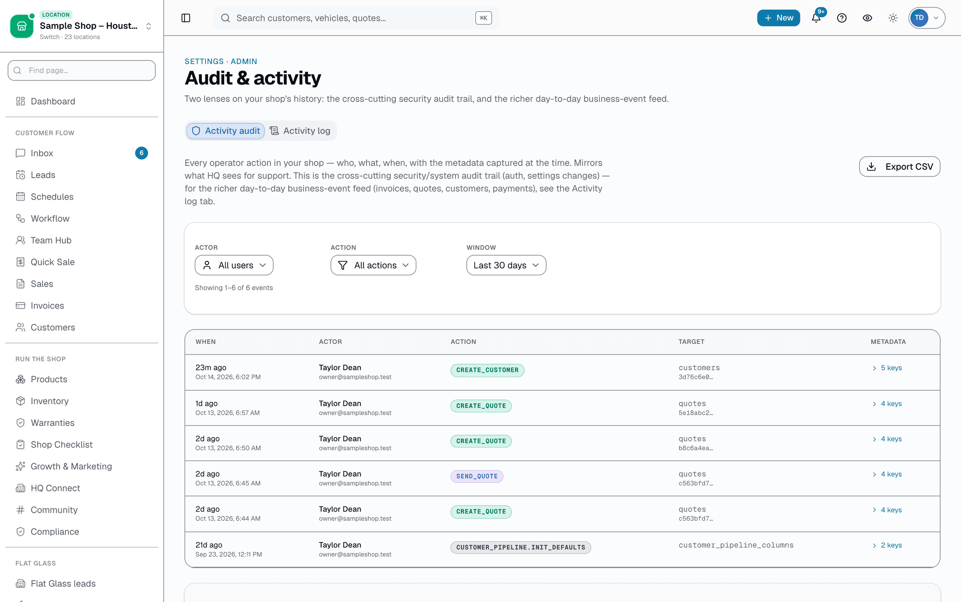Open Inbox from sidebar
The width and height of the screenshot is (961, 602).
coord(81,153)
